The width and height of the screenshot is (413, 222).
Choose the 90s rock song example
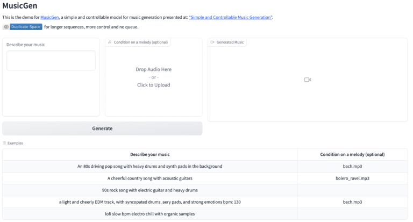pos(149,190)
